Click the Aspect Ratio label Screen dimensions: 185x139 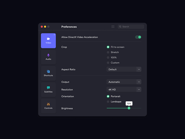coord(68,69)
